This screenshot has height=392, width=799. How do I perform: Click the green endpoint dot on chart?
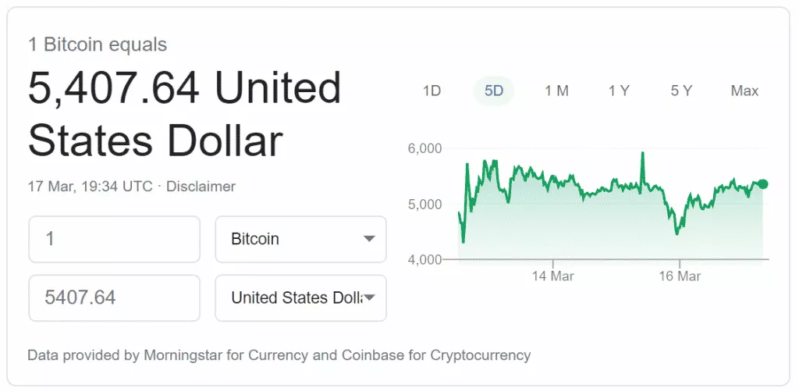[762, 184]
